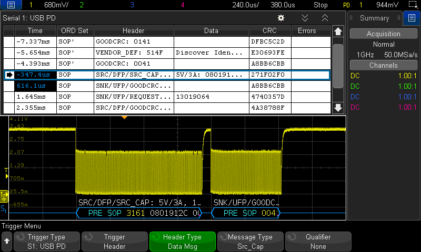Viewport: 421px width, 252px height.
Task: Click the Channels button in sidebar
Action: click(383, 66)
